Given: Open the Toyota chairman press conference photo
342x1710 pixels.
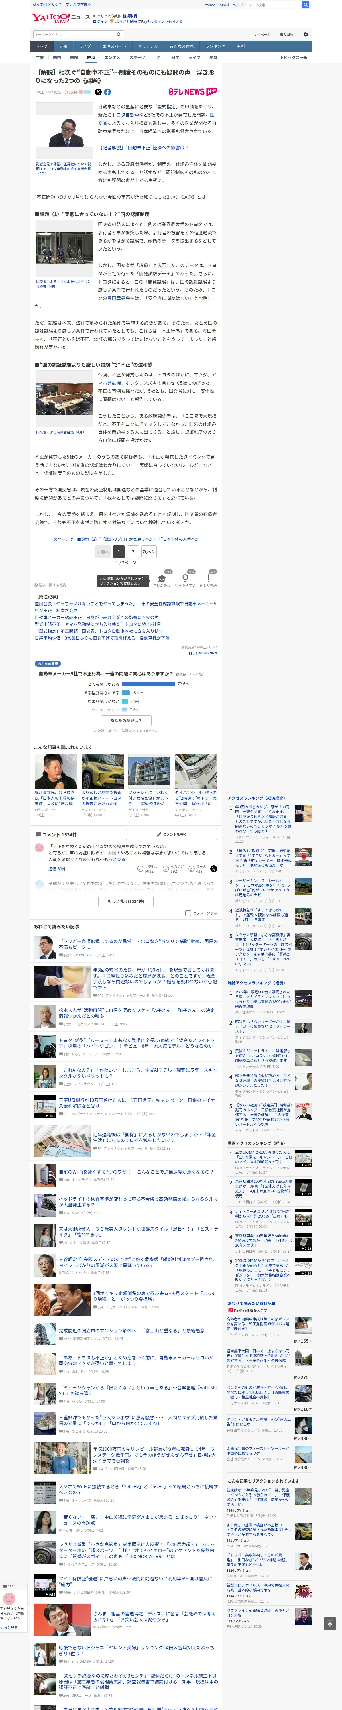Looking at the screenshot, I should (64, 131).
